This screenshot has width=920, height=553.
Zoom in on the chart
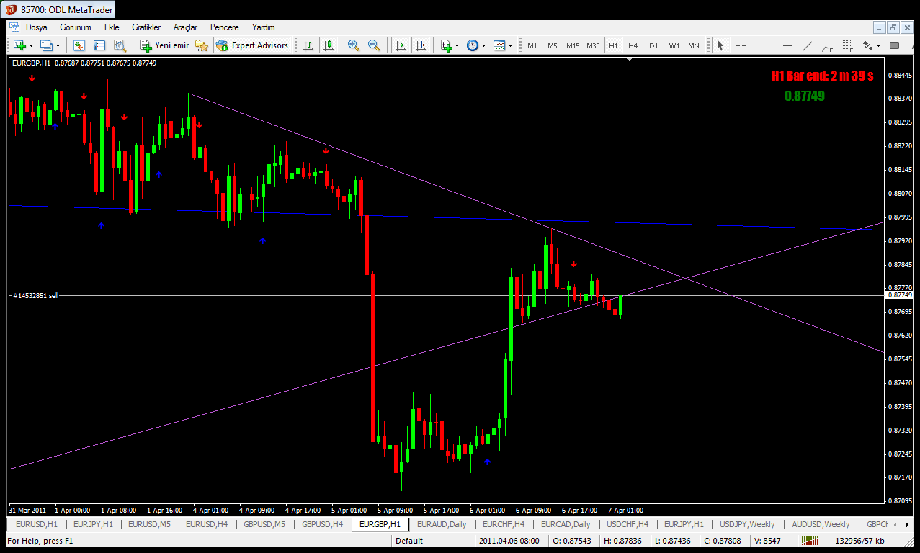(354, 45)
